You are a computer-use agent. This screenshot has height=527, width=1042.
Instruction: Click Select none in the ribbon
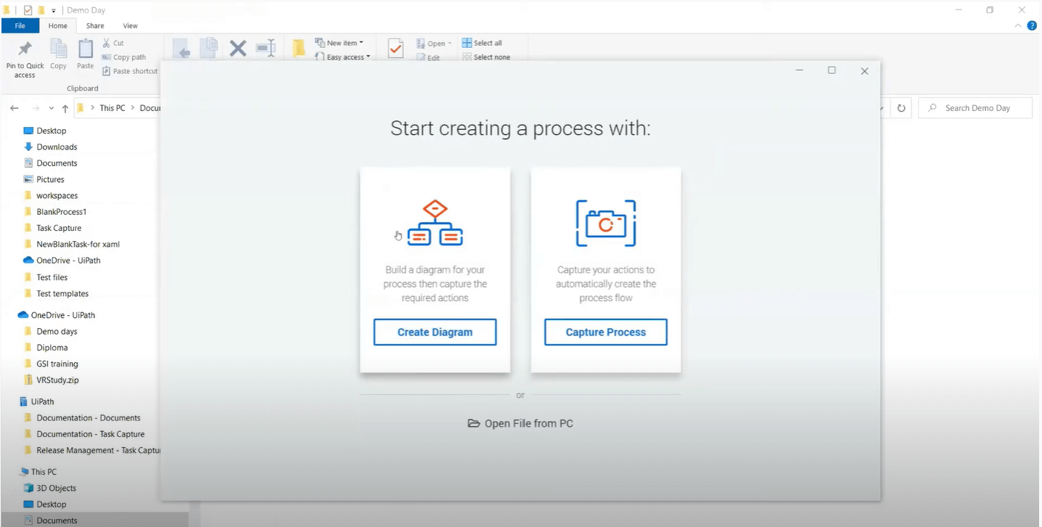coord(486,57)
